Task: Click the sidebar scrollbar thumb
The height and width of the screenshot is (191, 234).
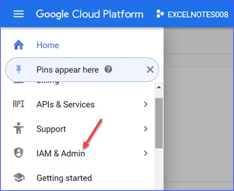Action: coord(159,123)
